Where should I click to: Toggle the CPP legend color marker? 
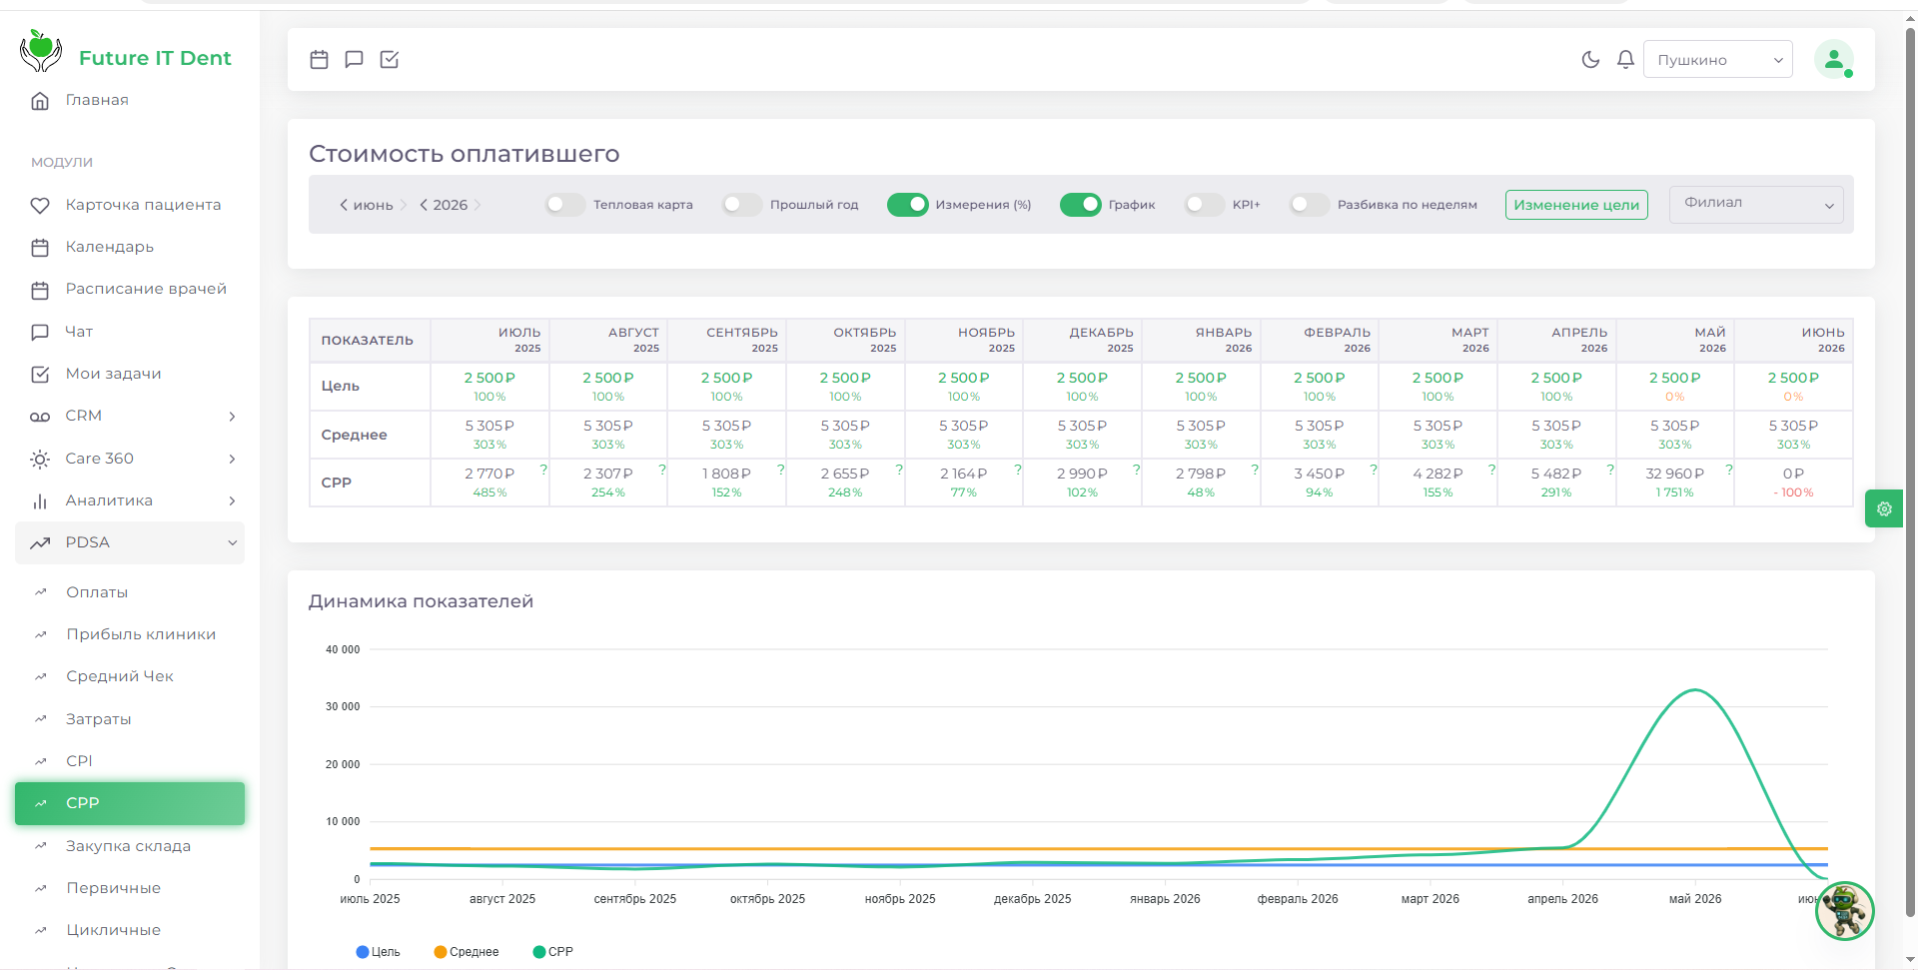point(539,952)
